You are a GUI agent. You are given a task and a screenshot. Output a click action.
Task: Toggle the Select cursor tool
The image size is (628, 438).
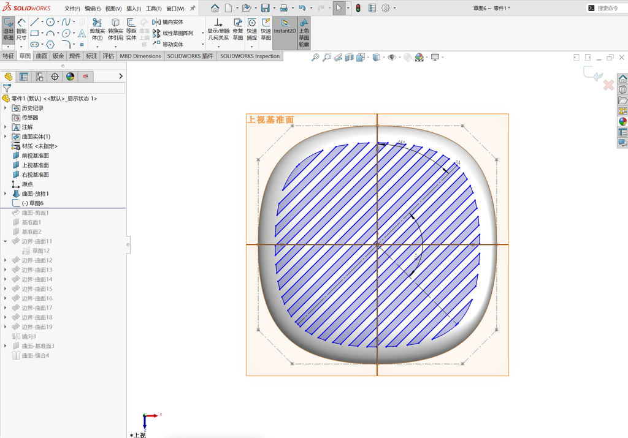[339, 8]
